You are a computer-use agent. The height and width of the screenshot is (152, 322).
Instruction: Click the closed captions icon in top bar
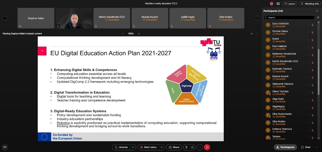278,4
